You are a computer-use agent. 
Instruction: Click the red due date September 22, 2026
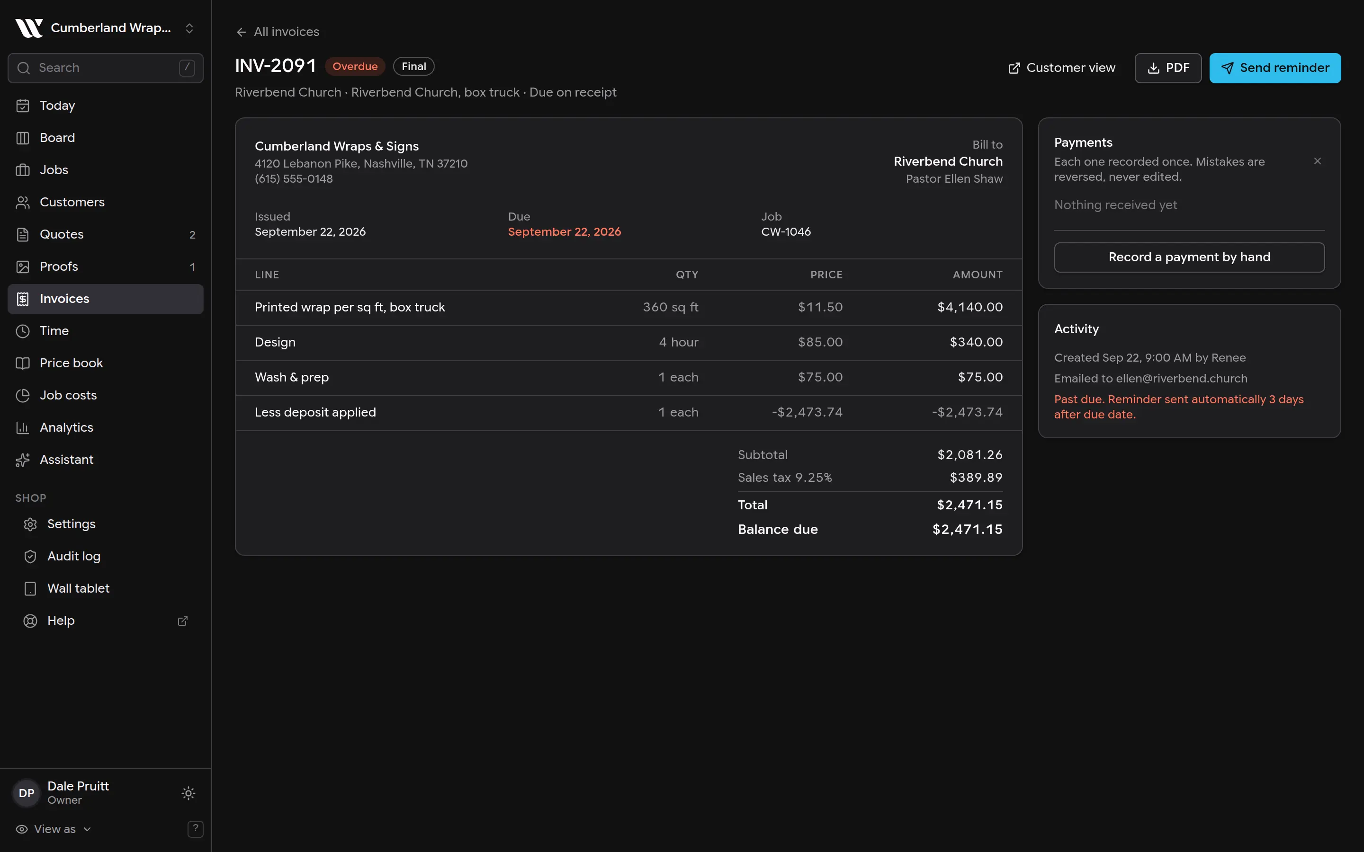pos(564,231)
